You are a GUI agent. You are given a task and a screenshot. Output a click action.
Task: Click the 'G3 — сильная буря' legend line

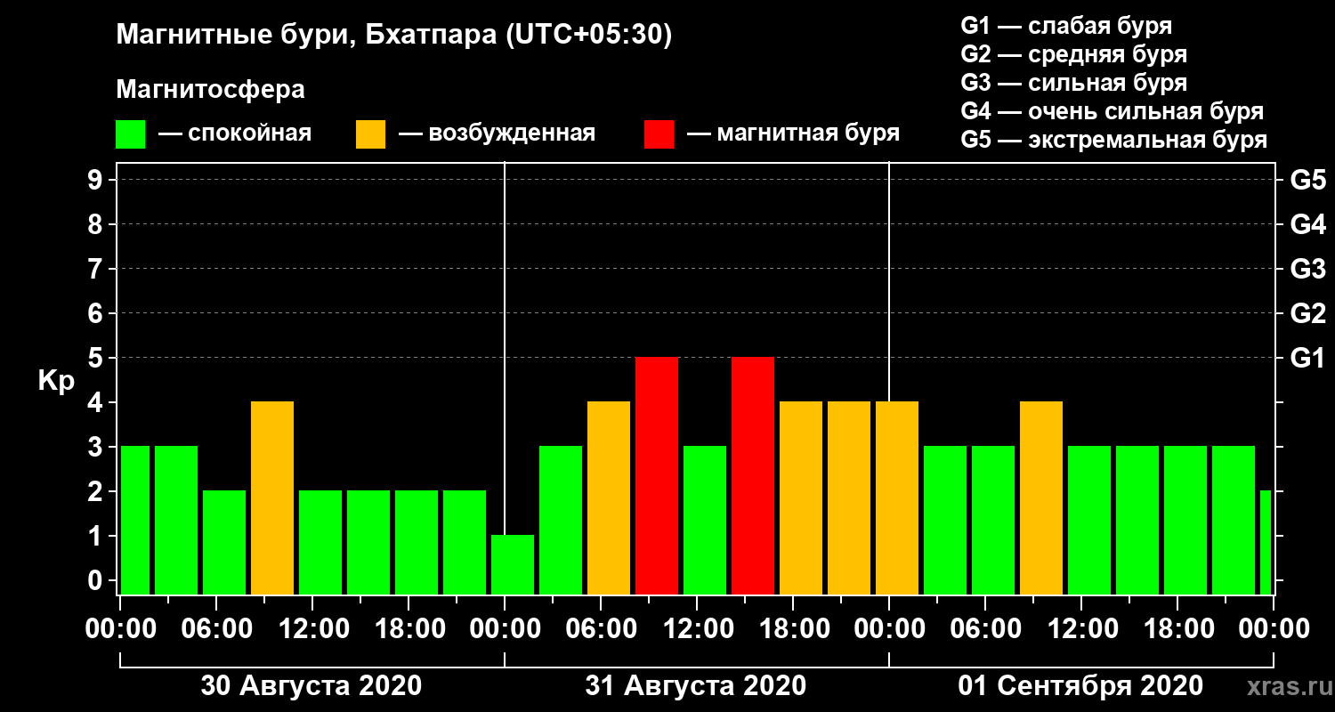1073,83
